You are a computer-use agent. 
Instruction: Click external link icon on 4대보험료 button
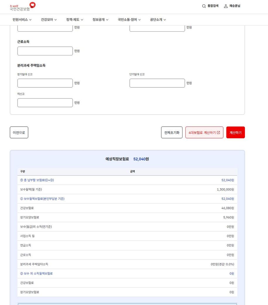(218, 133)
